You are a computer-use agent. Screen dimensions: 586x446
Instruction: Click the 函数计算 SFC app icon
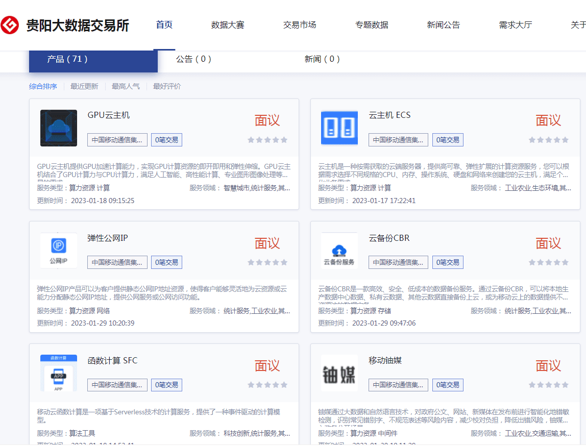pos(59,373)
